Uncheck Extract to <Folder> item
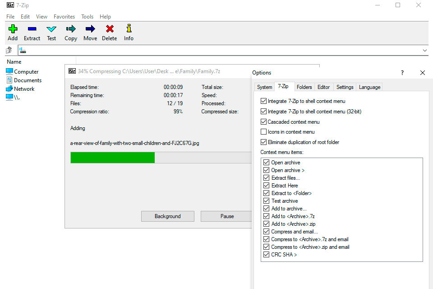The image size is (433, 289). click(266, 193)
